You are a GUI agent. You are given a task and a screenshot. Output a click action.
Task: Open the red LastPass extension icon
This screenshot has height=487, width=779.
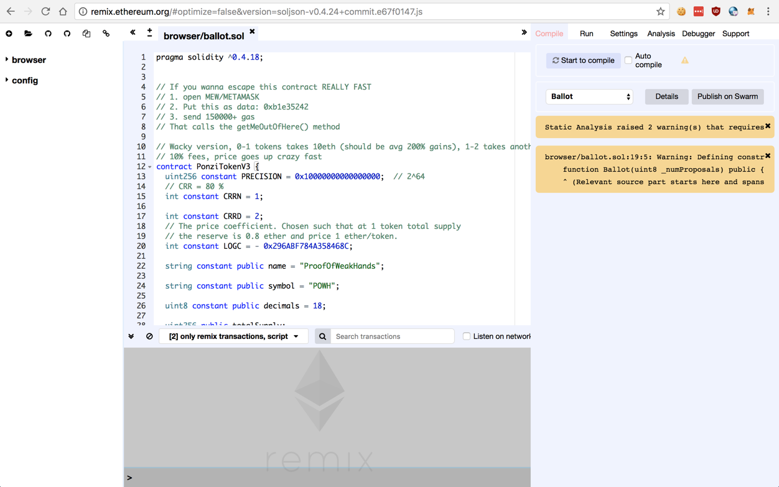699,11
